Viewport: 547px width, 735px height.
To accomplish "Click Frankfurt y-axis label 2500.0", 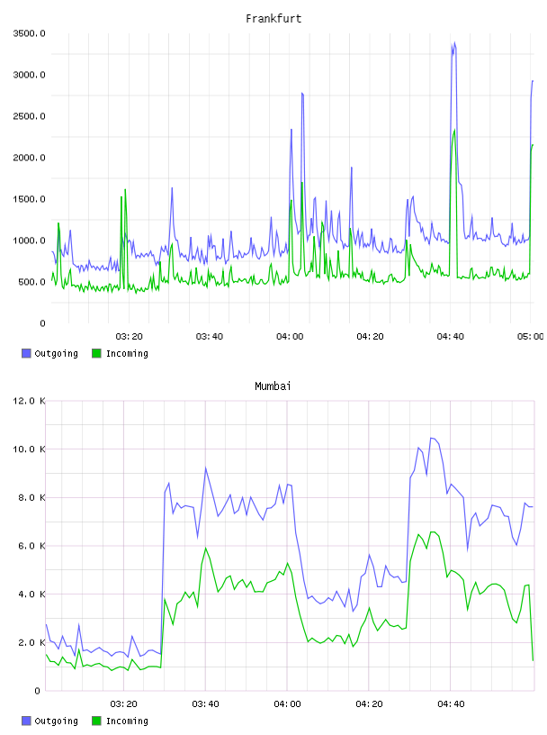I will (29, 116).
